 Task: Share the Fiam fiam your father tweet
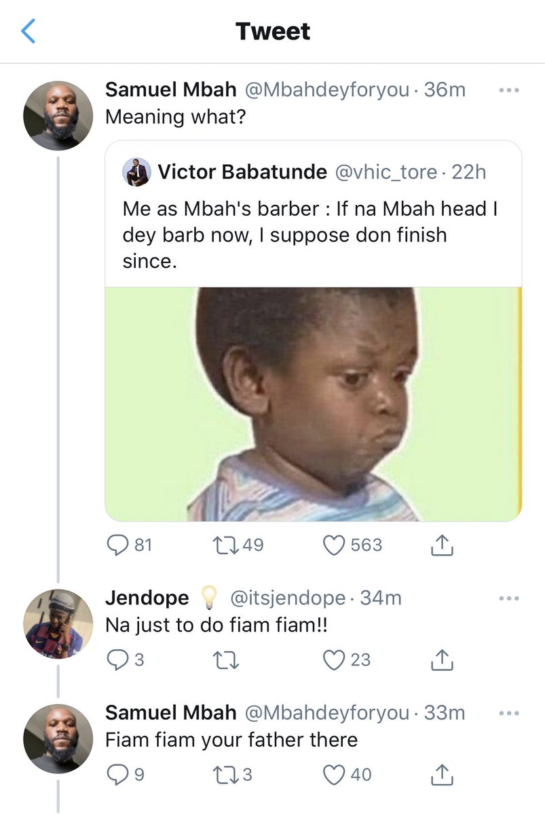(x=442, y=774)
